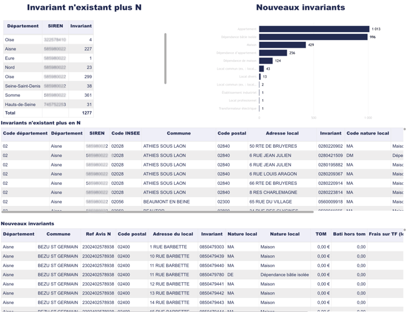Click the Maison bar showing 429
Screen dimensions: 406x312
(x=282, y=45)
